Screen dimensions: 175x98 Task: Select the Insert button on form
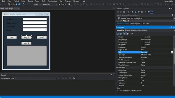[11, 37]
